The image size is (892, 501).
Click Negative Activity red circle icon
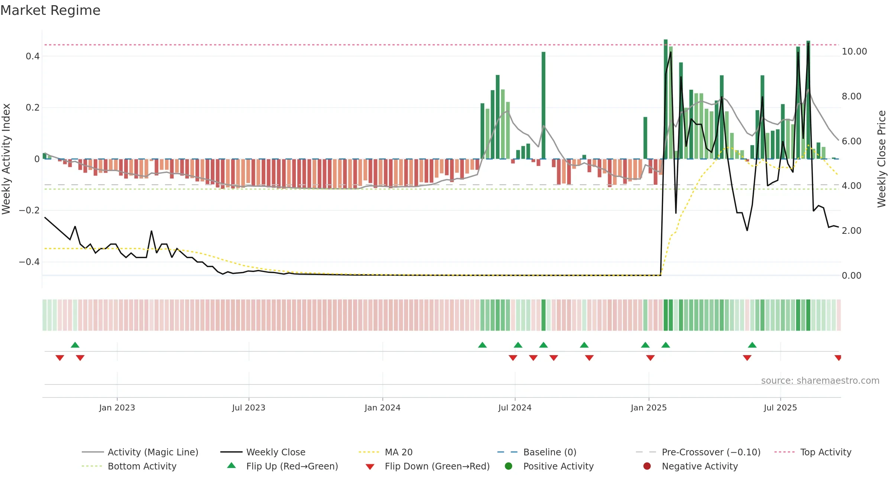tap(647, 466)
